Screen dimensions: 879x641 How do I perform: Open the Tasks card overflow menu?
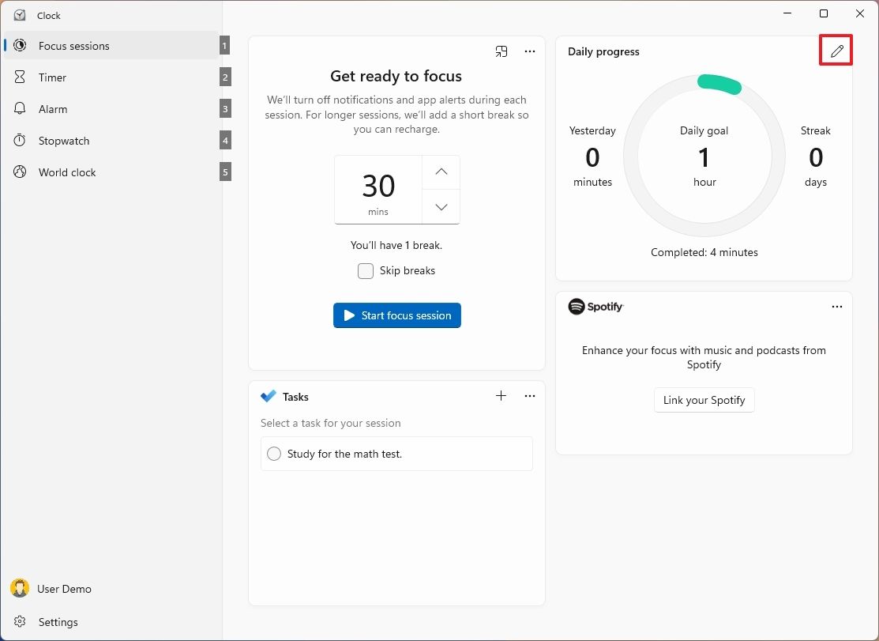(x=529, y=396)
